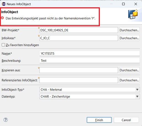Focus the Name field containing YC1TEST5
The width and height of the screenshot is (142, 126).
click(90, 53)
